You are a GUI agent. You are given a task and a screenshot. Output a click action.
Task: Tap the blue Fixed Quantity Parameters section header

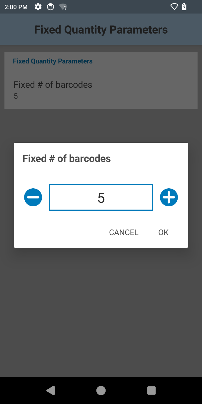click(53, 61)
